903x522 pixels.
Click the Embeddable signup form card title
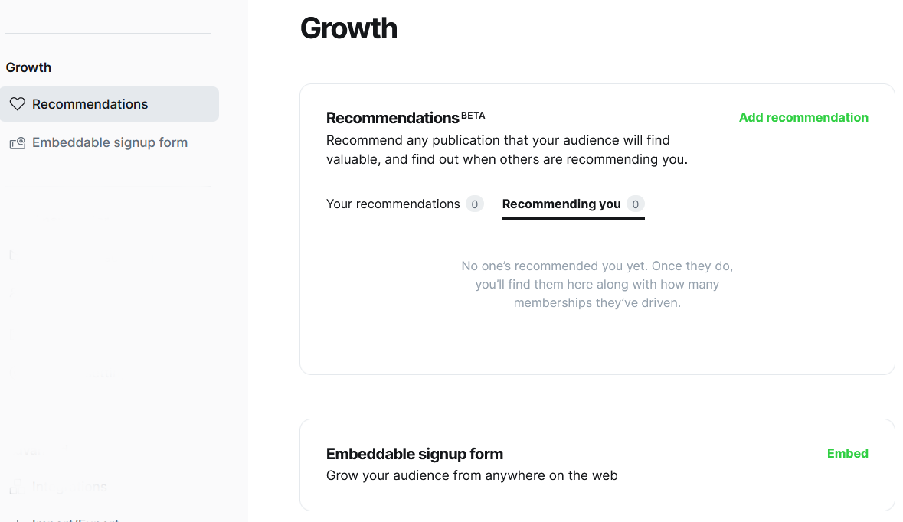coord(414,454)
